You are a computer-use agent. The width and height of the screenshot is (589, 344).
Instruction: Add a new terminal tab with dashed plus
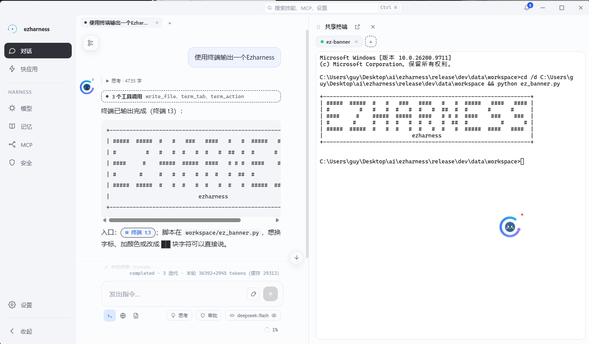click(371, 41)
